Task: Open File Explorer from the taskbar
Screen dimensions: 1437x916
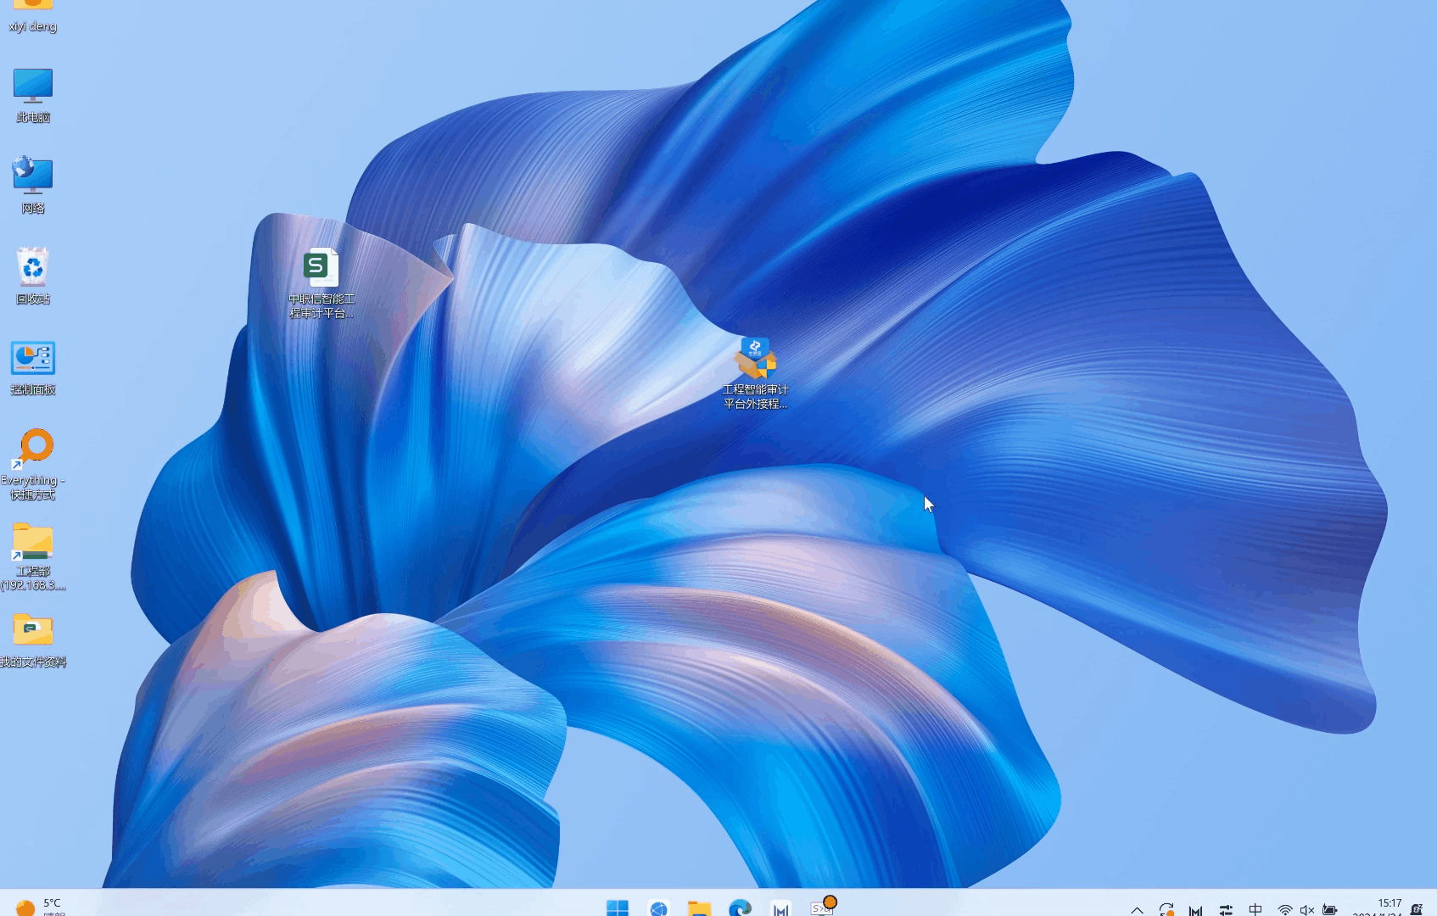Action: coord(699,908)
